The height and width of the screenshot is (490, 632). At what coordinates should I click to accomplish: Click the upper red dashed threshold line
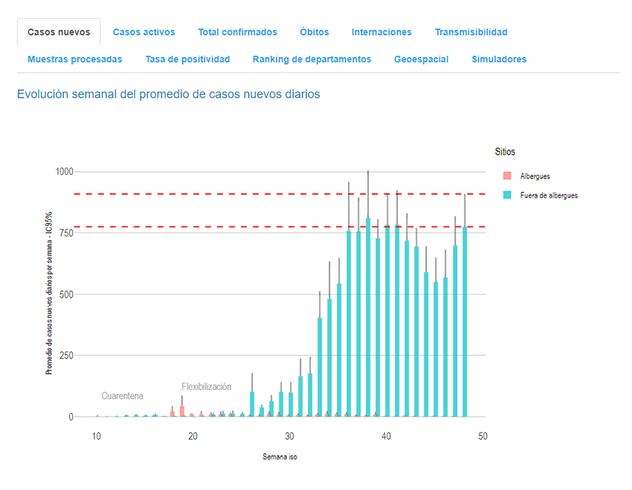click(218, 194)
